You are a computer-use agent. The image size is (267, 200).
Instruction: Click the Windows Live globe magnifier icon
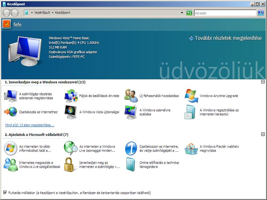[71, 148]
